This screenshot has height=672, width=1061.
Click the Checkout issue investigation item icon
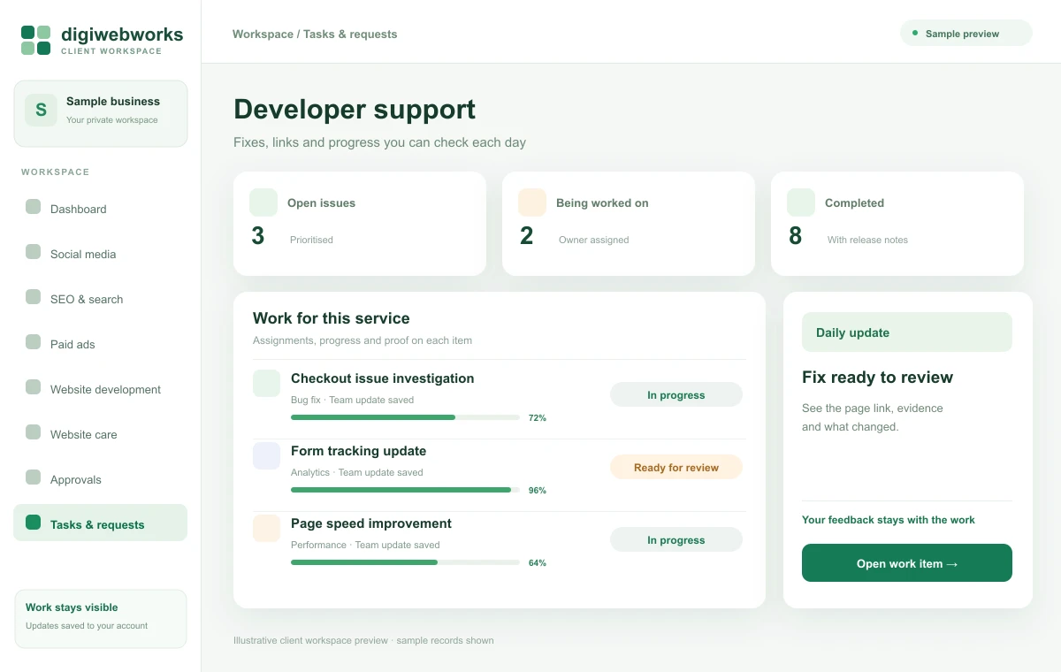(x=266, y=383)
